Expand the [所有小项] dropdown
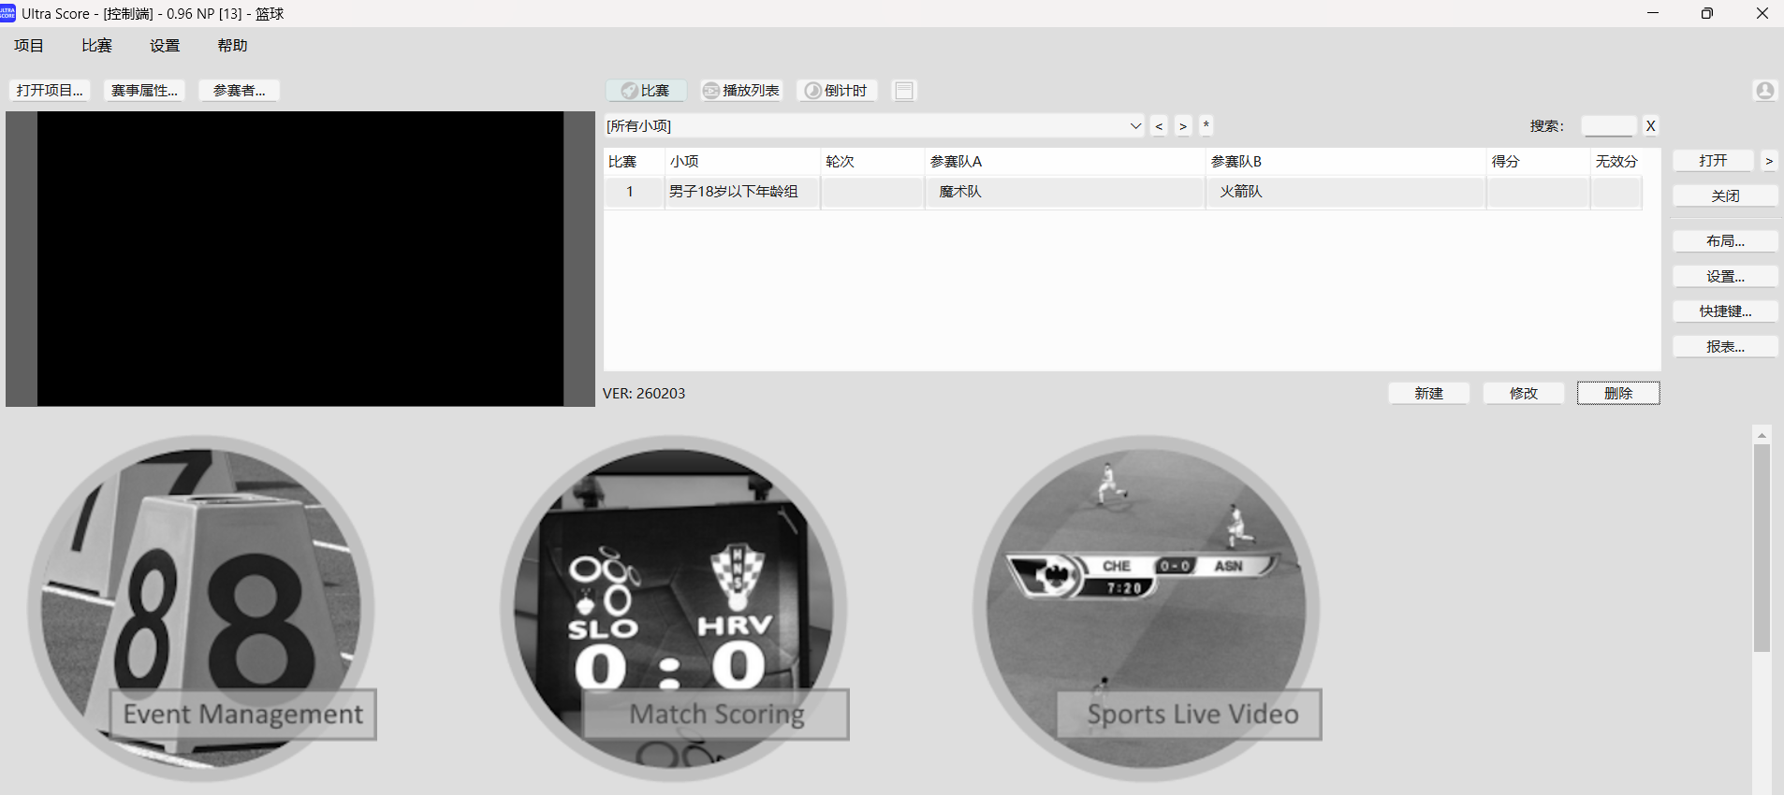 tap(1135, 126)
